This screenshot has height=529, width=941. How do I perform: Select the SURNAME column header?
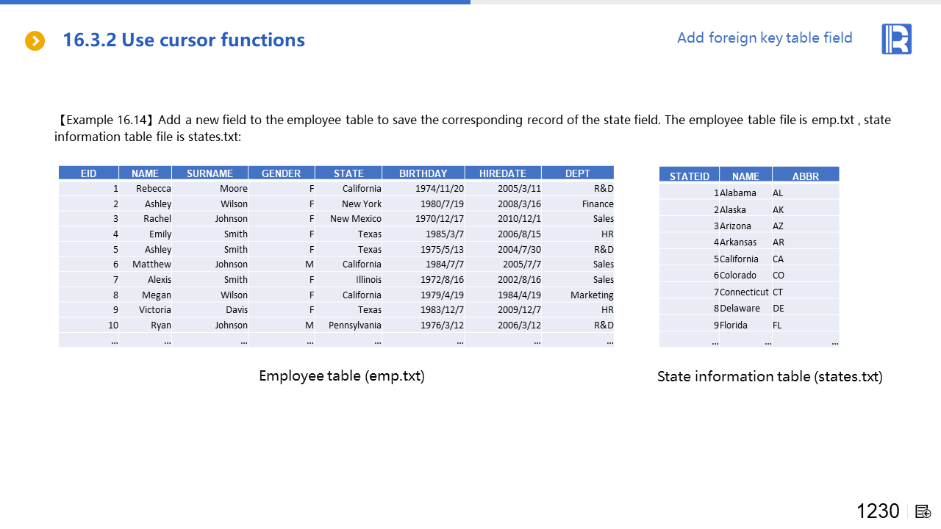click(210, 173)
